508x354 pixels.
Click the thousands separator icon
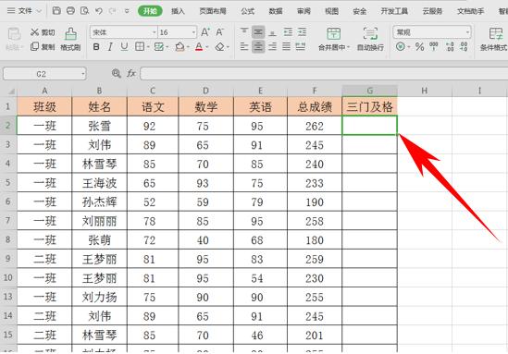click(x=434, y=46)
